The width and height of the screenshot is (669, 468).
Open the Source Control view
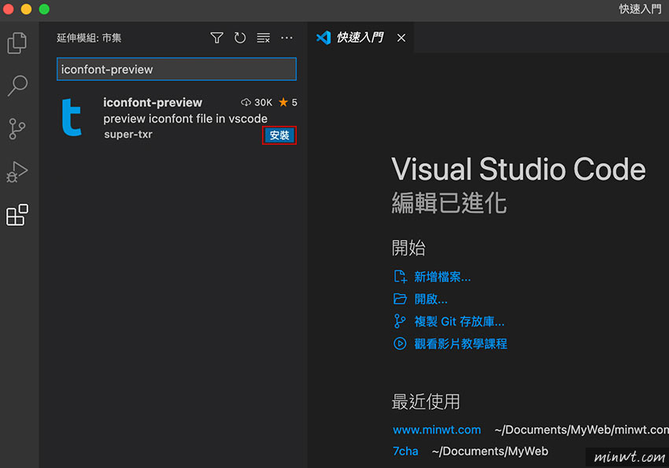tap(17, 129)
